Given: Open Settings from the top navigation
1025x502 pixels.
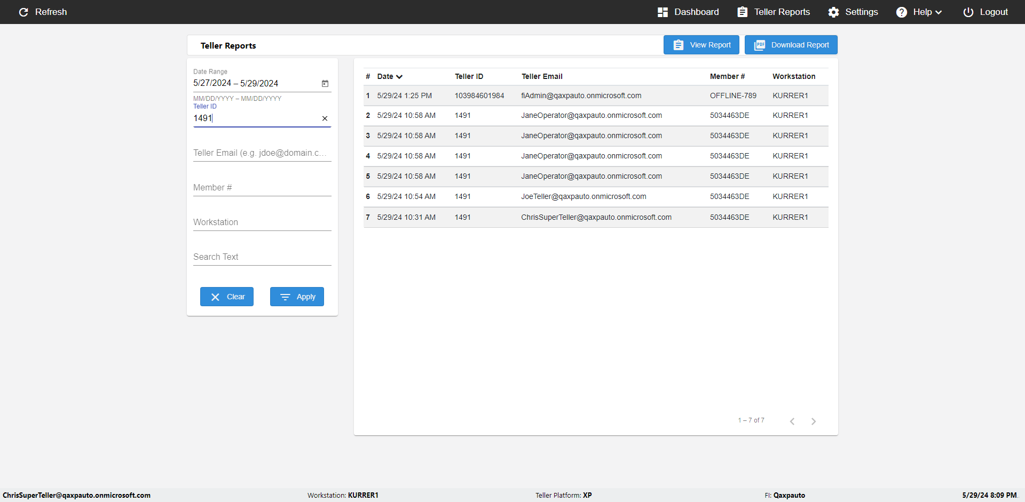Looking at the screenshot, I should tap(853, 12).
